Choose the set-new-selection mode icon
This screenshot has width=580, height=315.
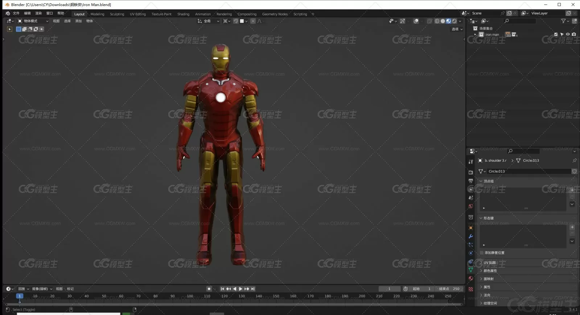click(18, 29)
